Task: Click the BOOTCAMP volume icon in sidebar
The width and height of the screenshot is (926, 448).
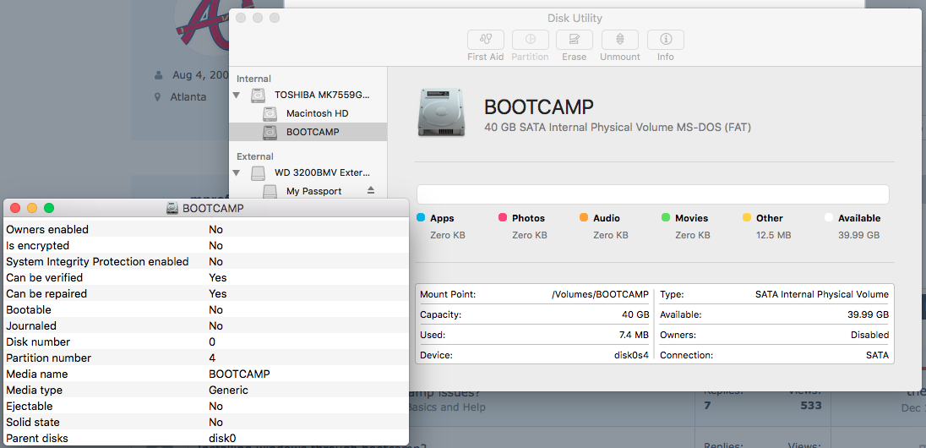Action: tap(270, 132)
